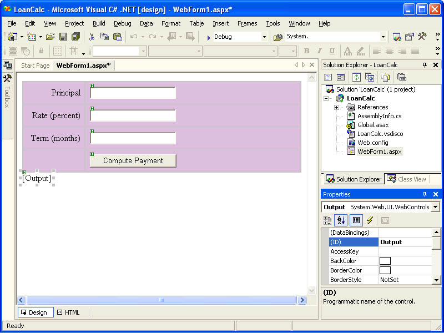Click the Open File folder icon
Viewport: 444px width, 333px height.
tap(50, 37)
